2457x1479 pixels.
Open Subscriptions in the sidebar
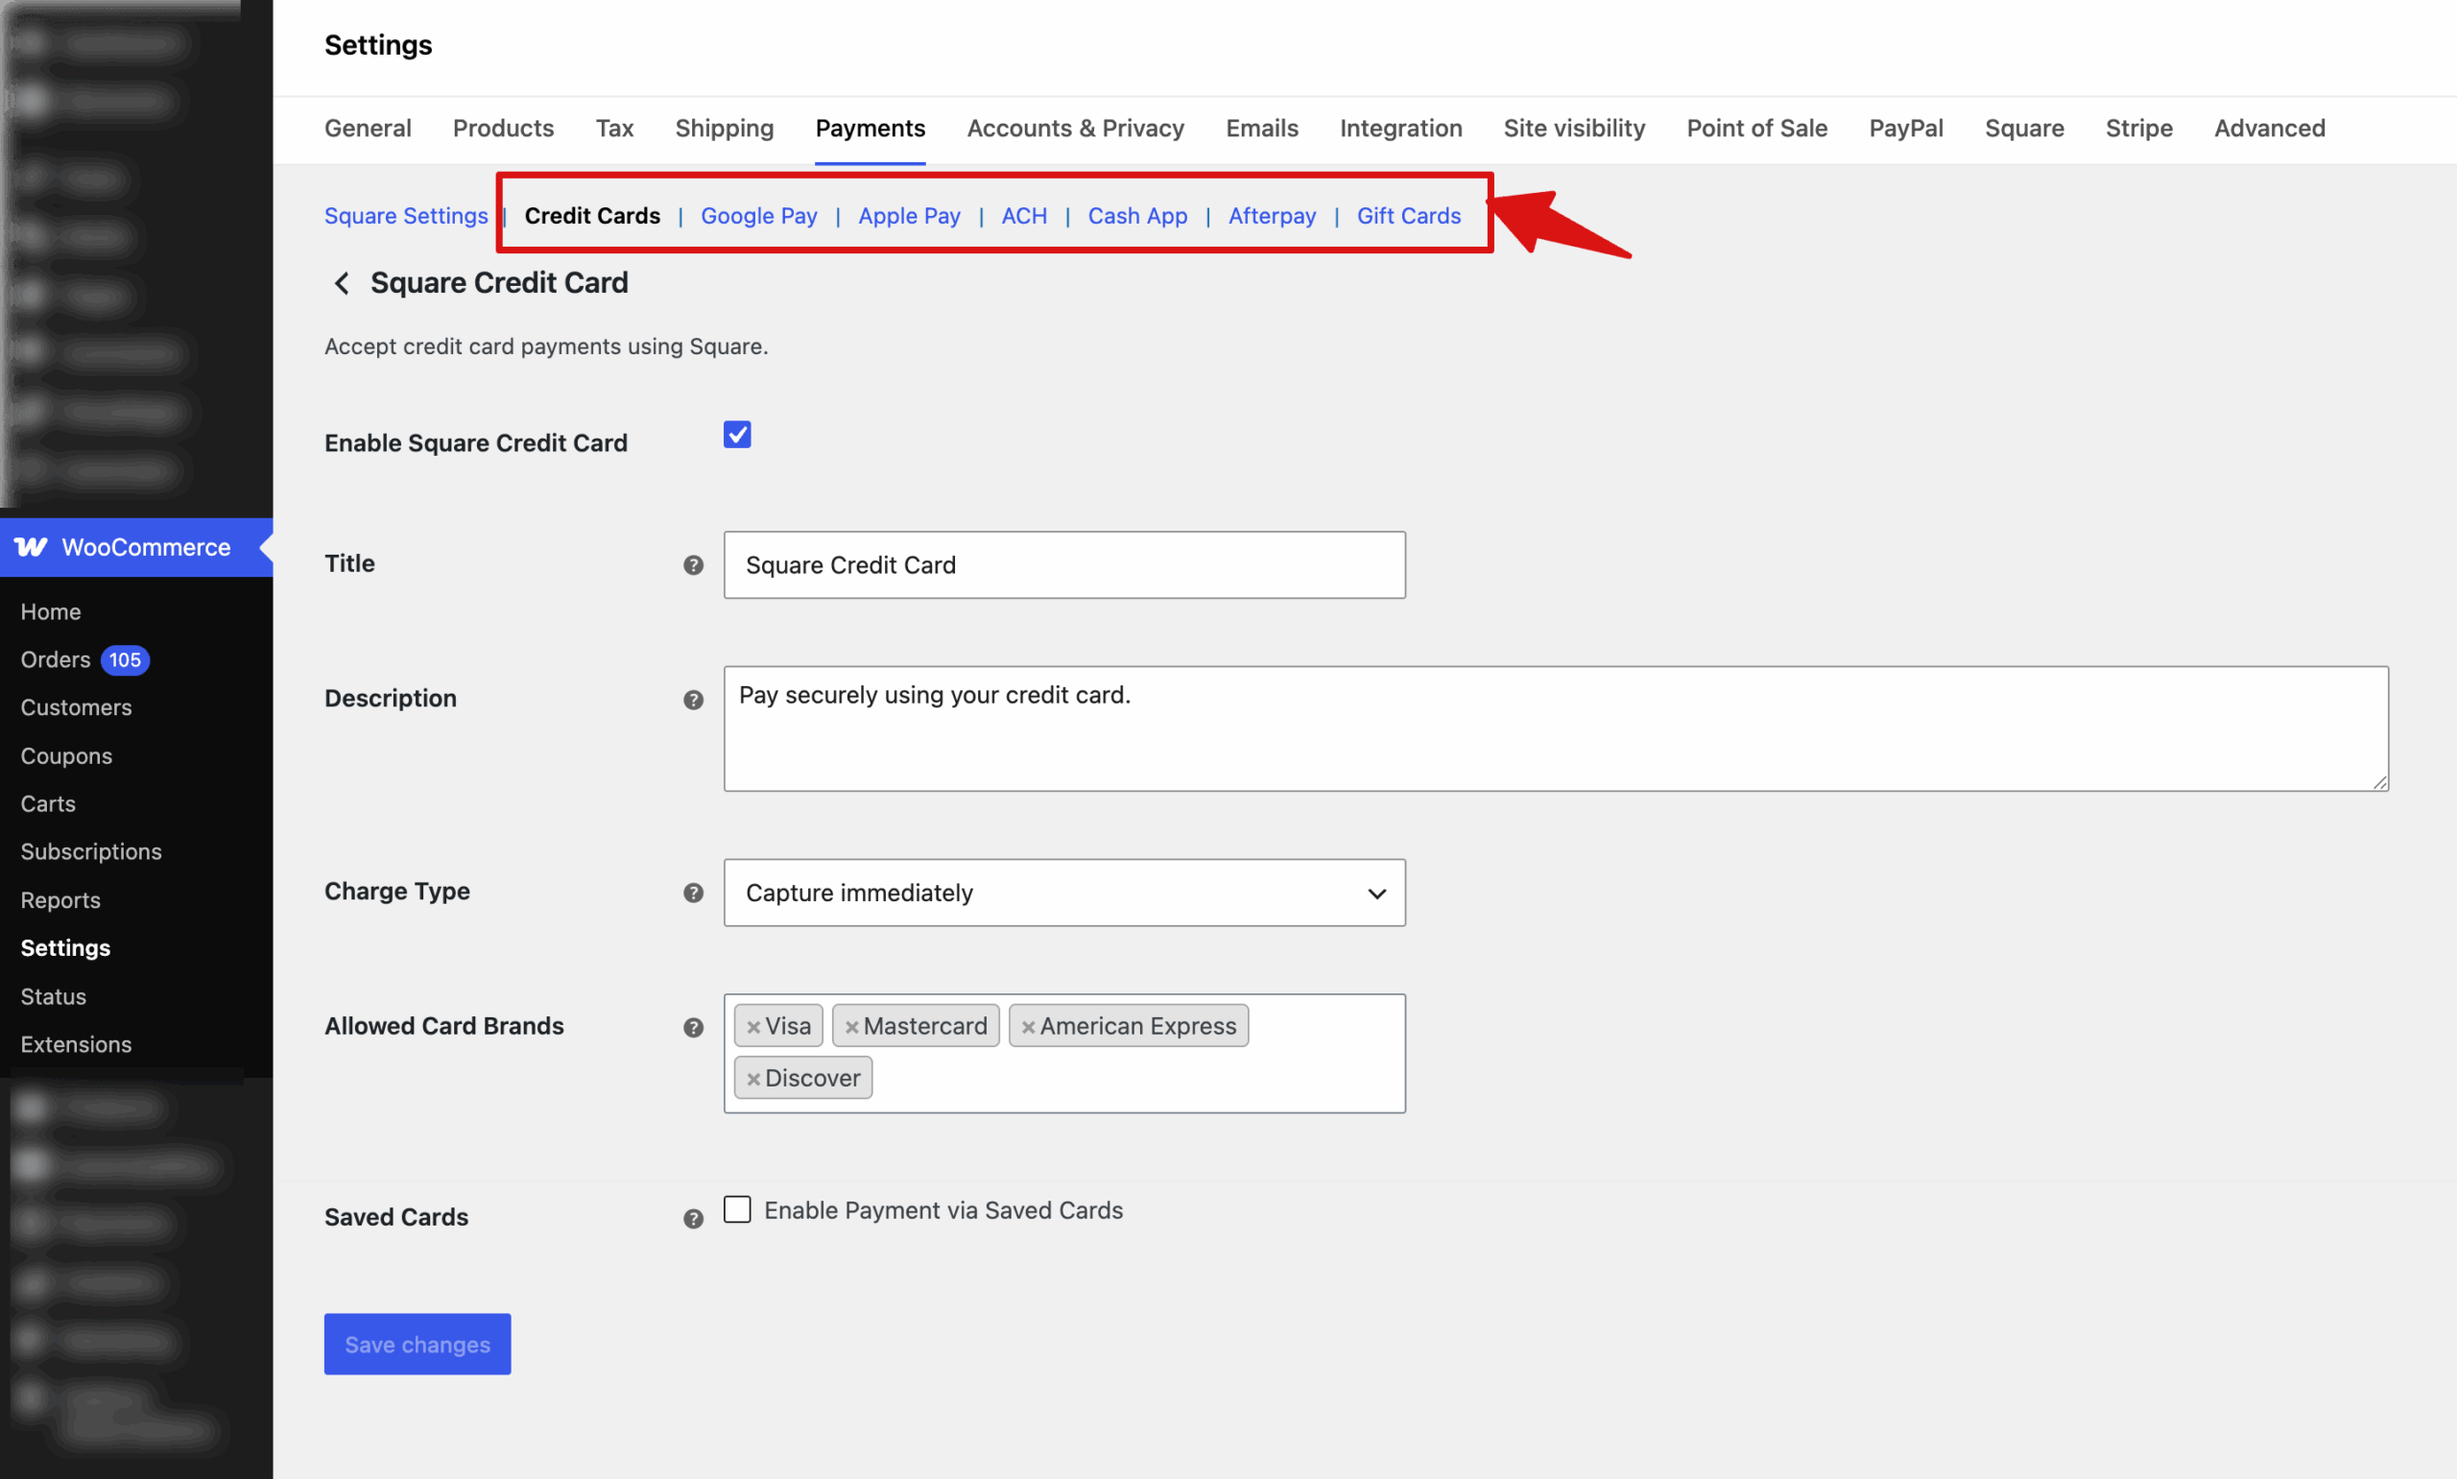[x=90, y=852]
